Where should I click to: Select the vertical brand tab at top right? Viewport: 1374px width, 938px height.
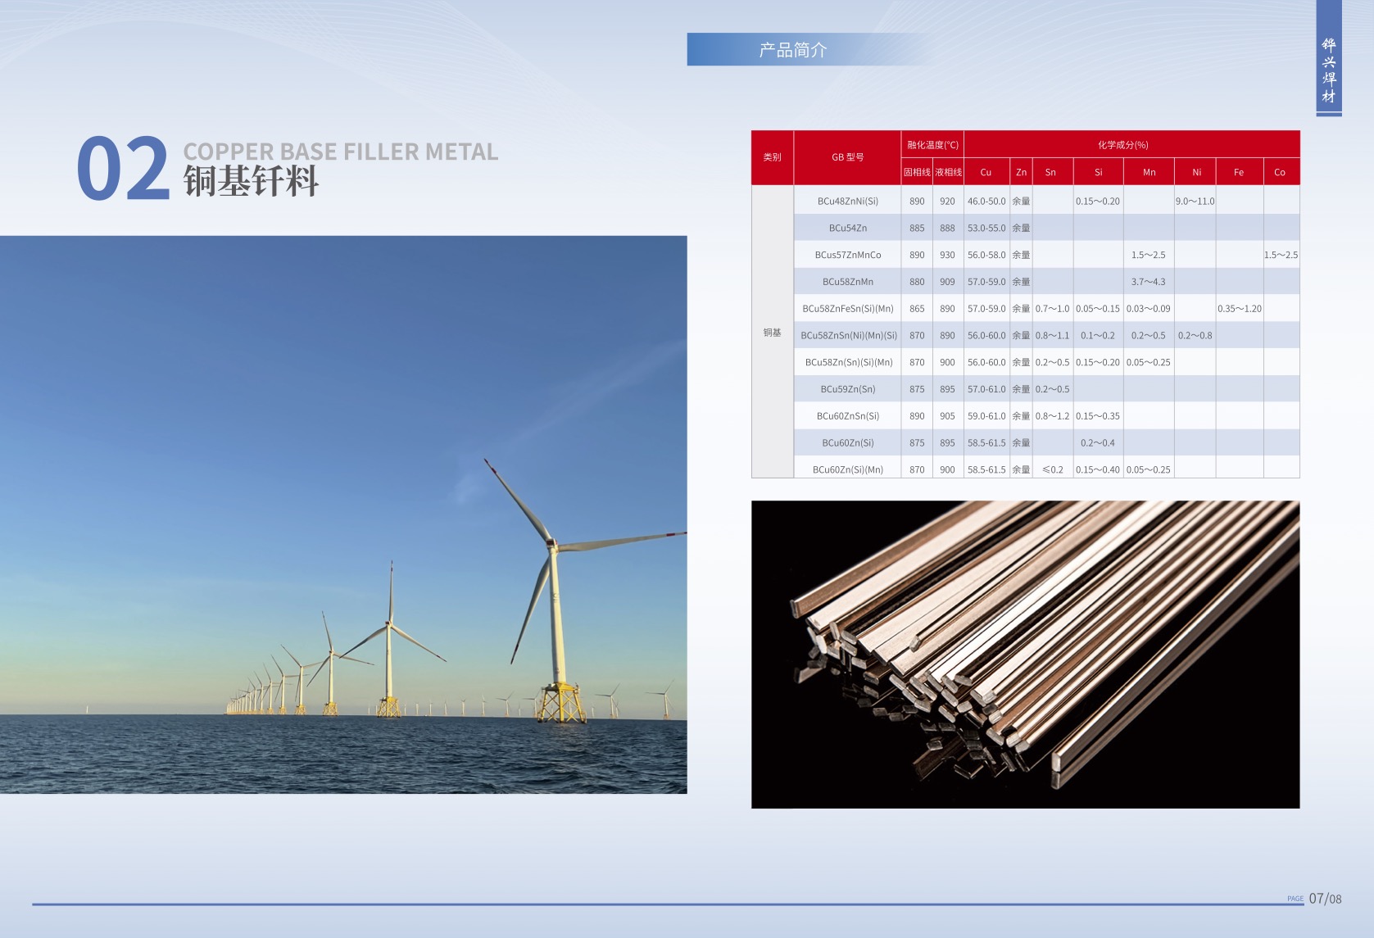click(x=1328, y=70)
